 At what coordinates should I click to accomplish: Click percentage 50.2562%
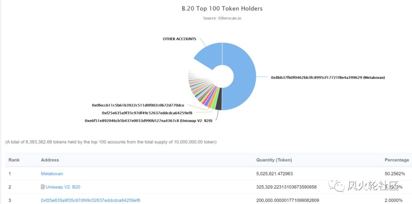pos(395,174)
